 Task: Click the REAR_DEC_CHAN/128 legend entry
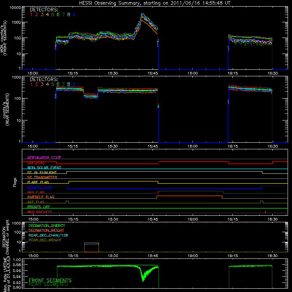48,235
